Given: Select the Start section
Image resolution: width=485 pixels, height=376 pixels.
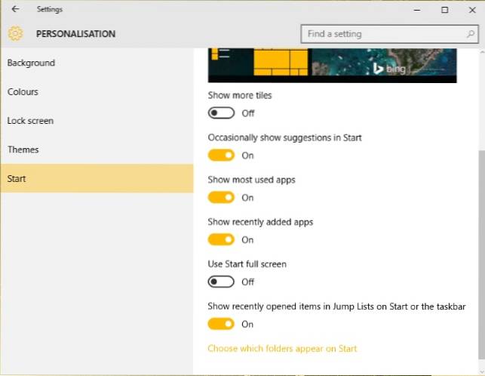Looking at the screenshot, I should coord(97,179).
